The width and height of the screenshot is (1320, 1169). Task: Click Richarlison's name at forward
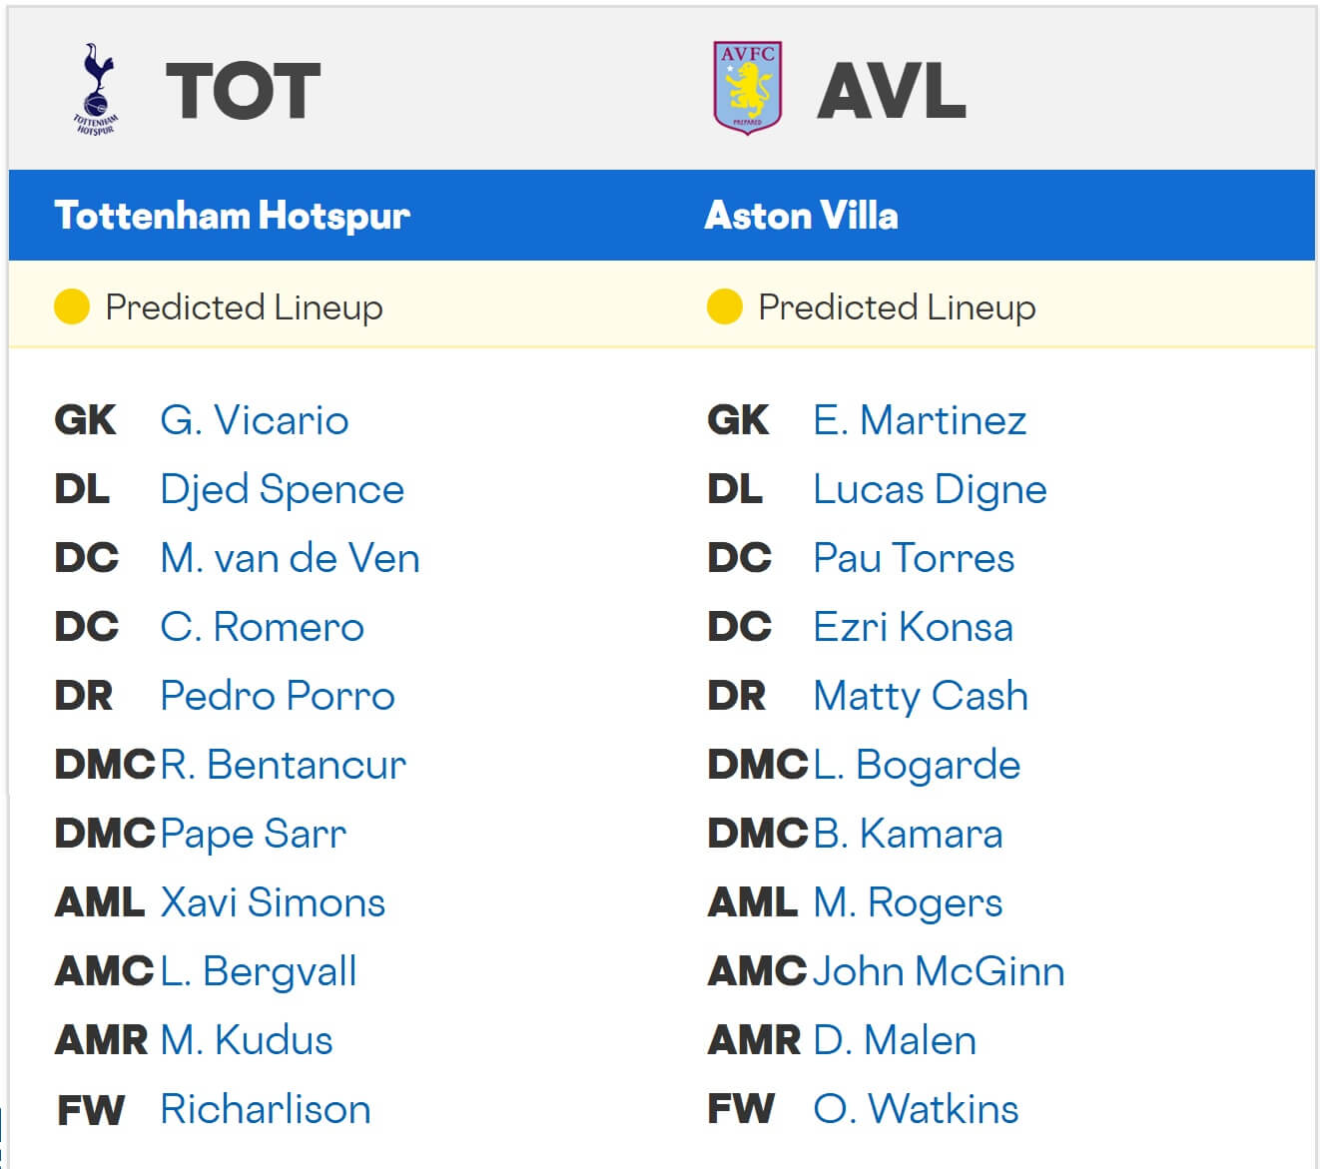tap(266, 1109)
